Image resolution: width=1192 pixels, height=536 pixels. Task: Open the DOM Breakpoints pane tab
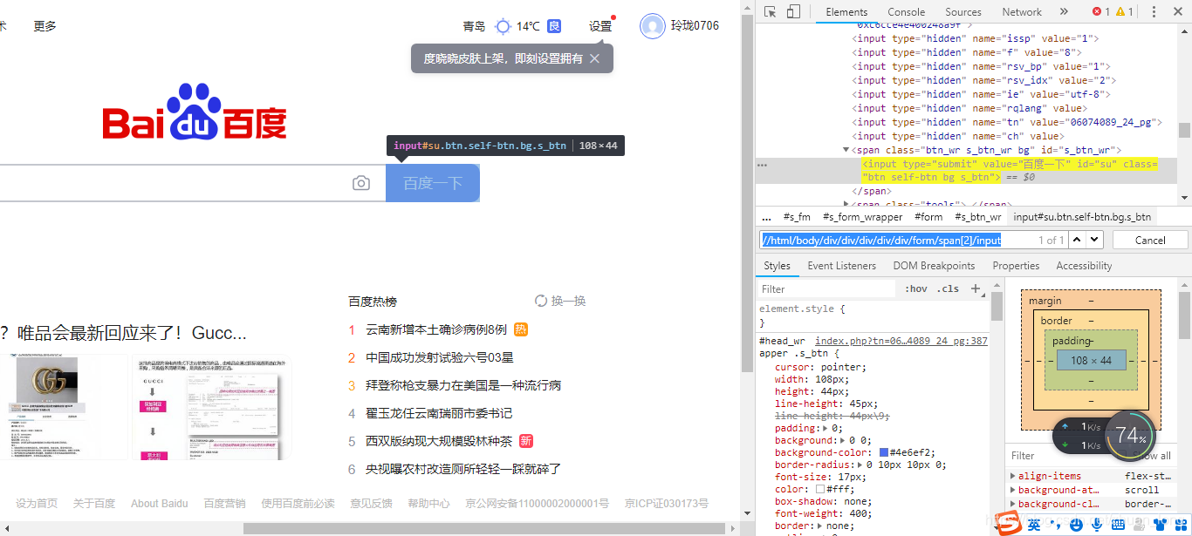934,266
